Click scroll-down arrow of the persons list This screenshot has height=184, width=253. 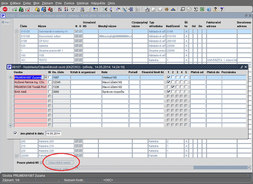tap(10, 125)
